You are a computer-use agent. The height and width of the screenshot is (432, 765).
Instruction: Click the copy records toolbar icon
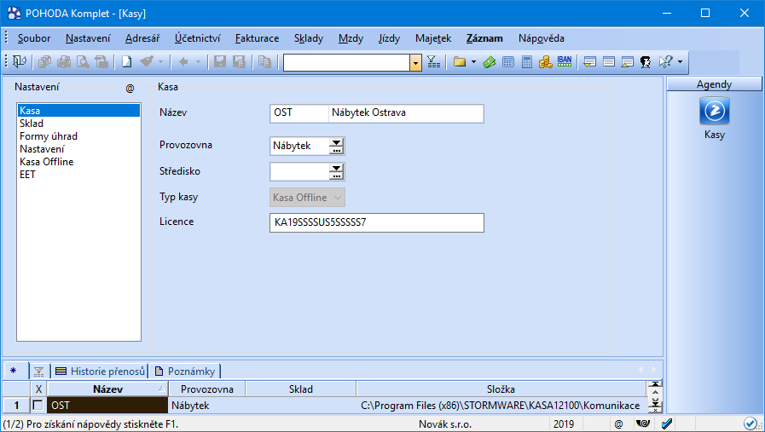[45, 61]
